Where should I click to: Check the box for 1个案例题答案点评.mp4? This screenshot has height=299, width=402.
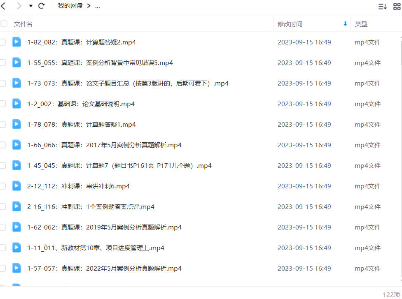(2, 206)
